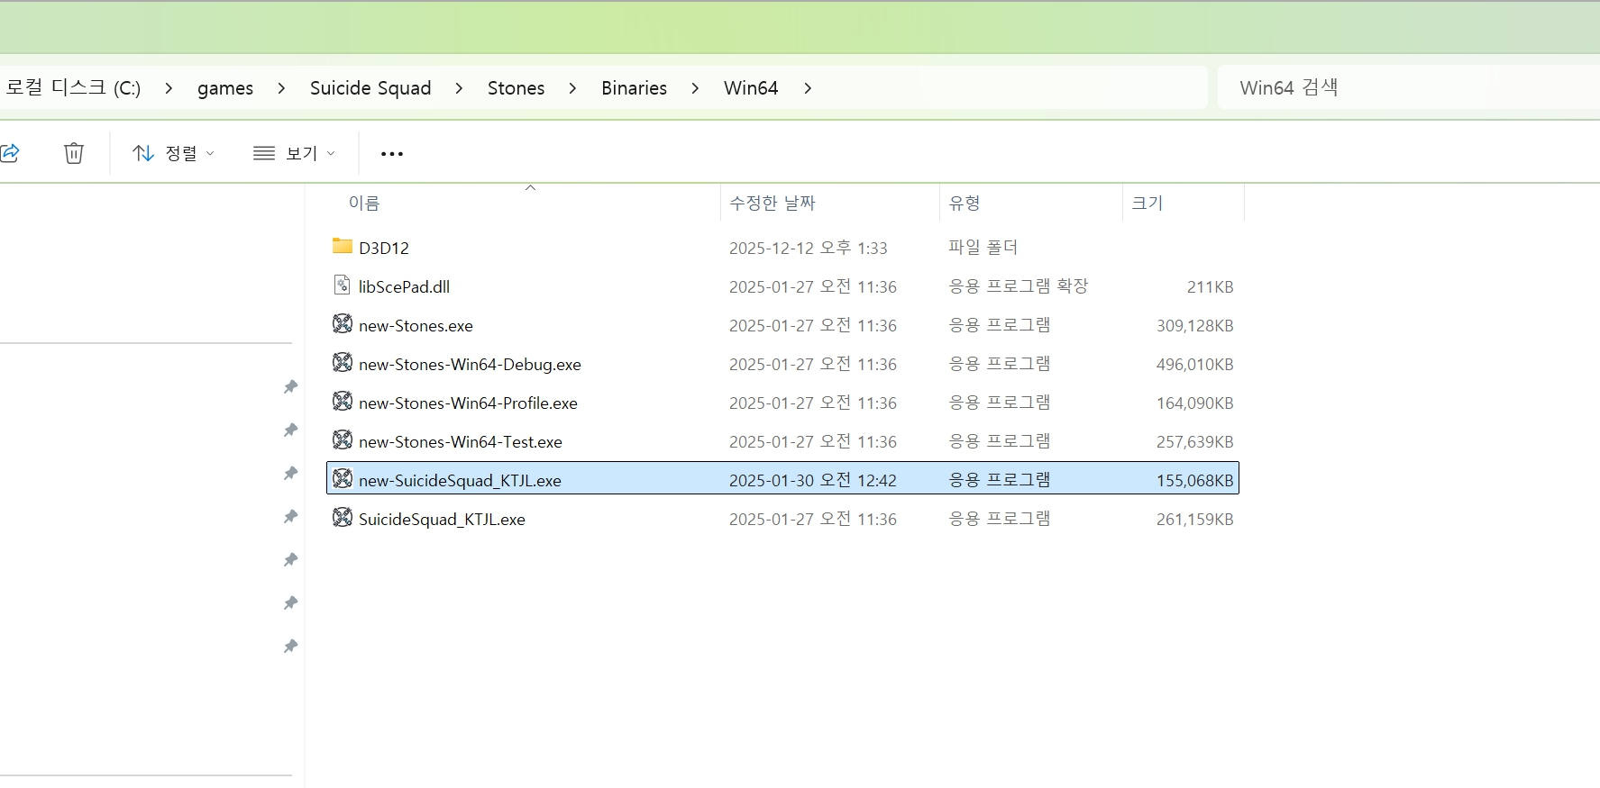
Task: Open the three-dots more options menu
Action: 392,154
